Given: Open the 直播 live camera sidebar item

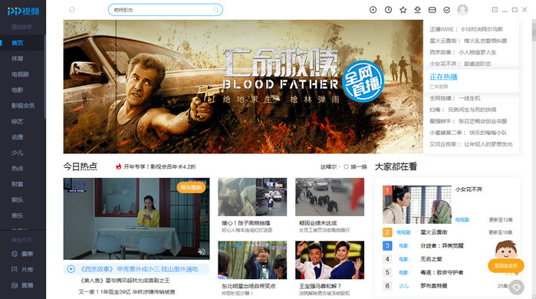Looking at the screenshot, I should coord(22,285).
